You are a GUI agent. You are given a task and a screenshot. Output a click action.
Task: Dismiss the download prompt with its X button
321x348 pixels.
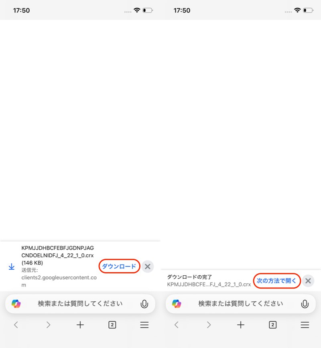pos(147,266)
